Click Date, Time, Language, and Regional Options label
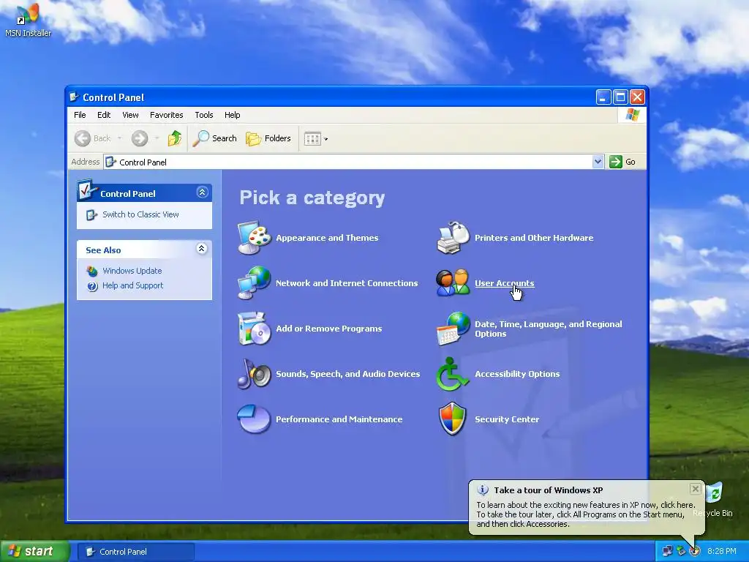 click(549, 329)
